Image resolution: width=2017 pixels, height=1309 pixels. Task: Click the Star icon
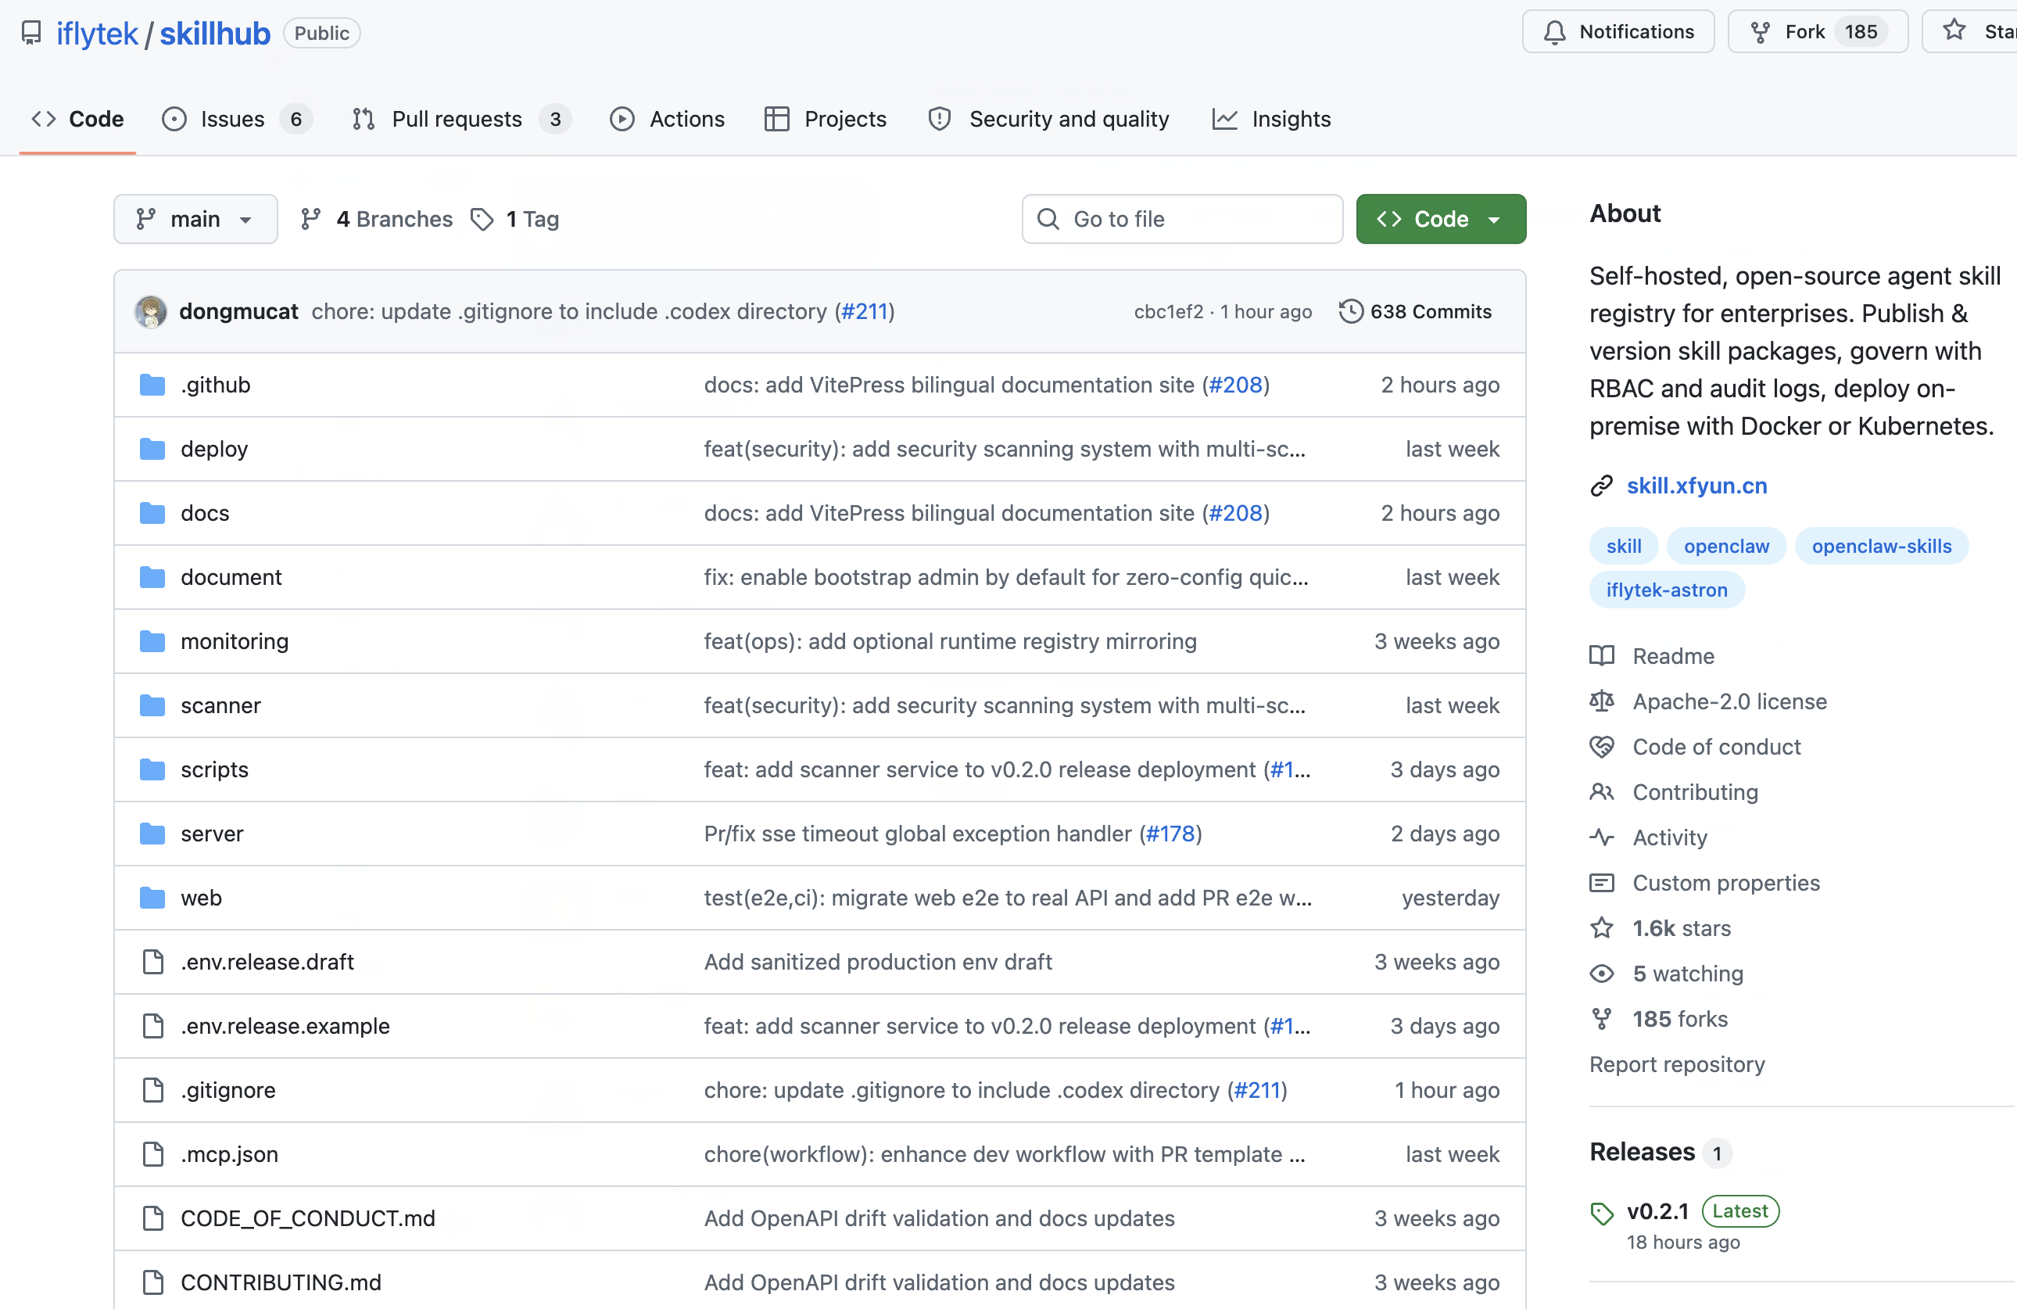pos(1954,30)
